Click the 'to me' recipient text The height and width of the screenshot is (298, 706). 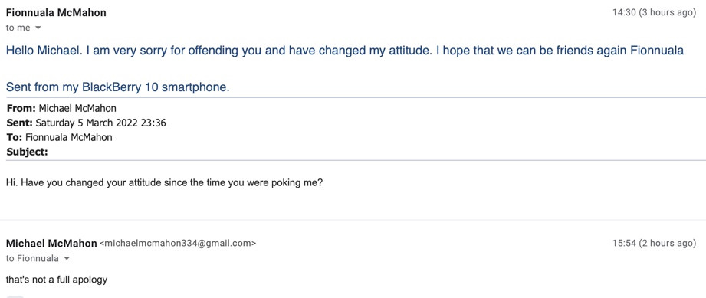[18, 28]
